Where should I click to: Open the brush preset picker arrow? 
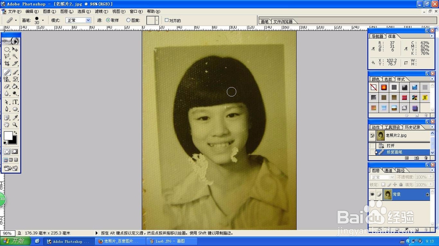coord(43,20)
